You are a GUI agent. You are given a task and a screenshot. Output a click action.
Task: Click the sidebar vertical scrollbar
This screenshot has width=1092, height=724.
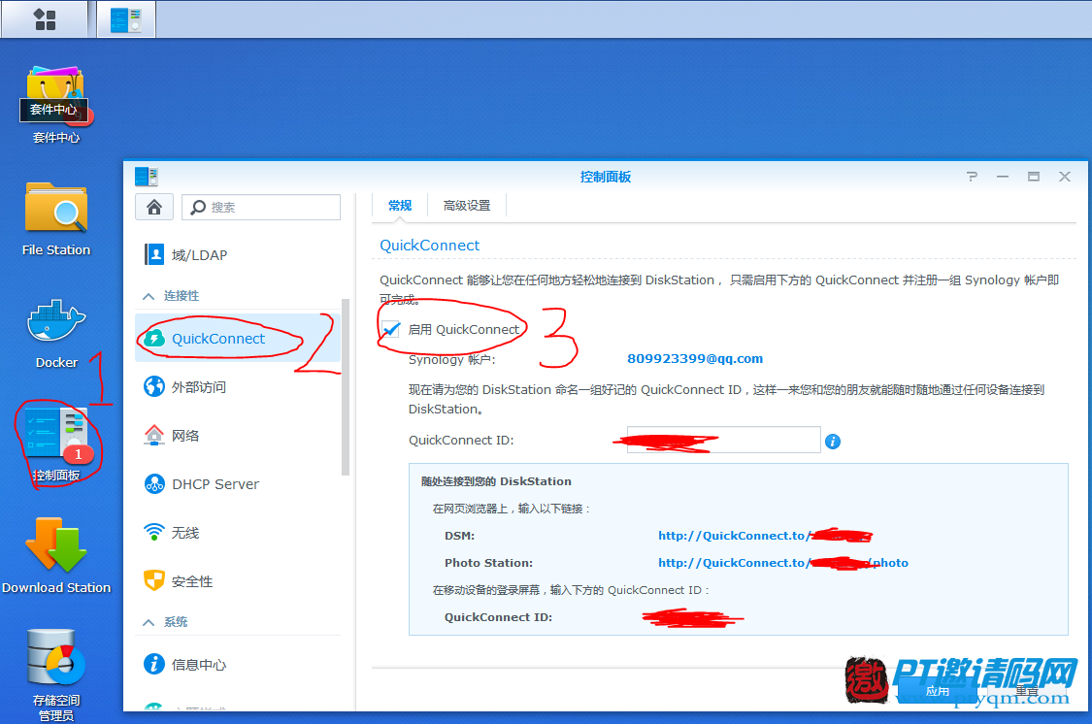pyautogui.click(x=345, y=387)
